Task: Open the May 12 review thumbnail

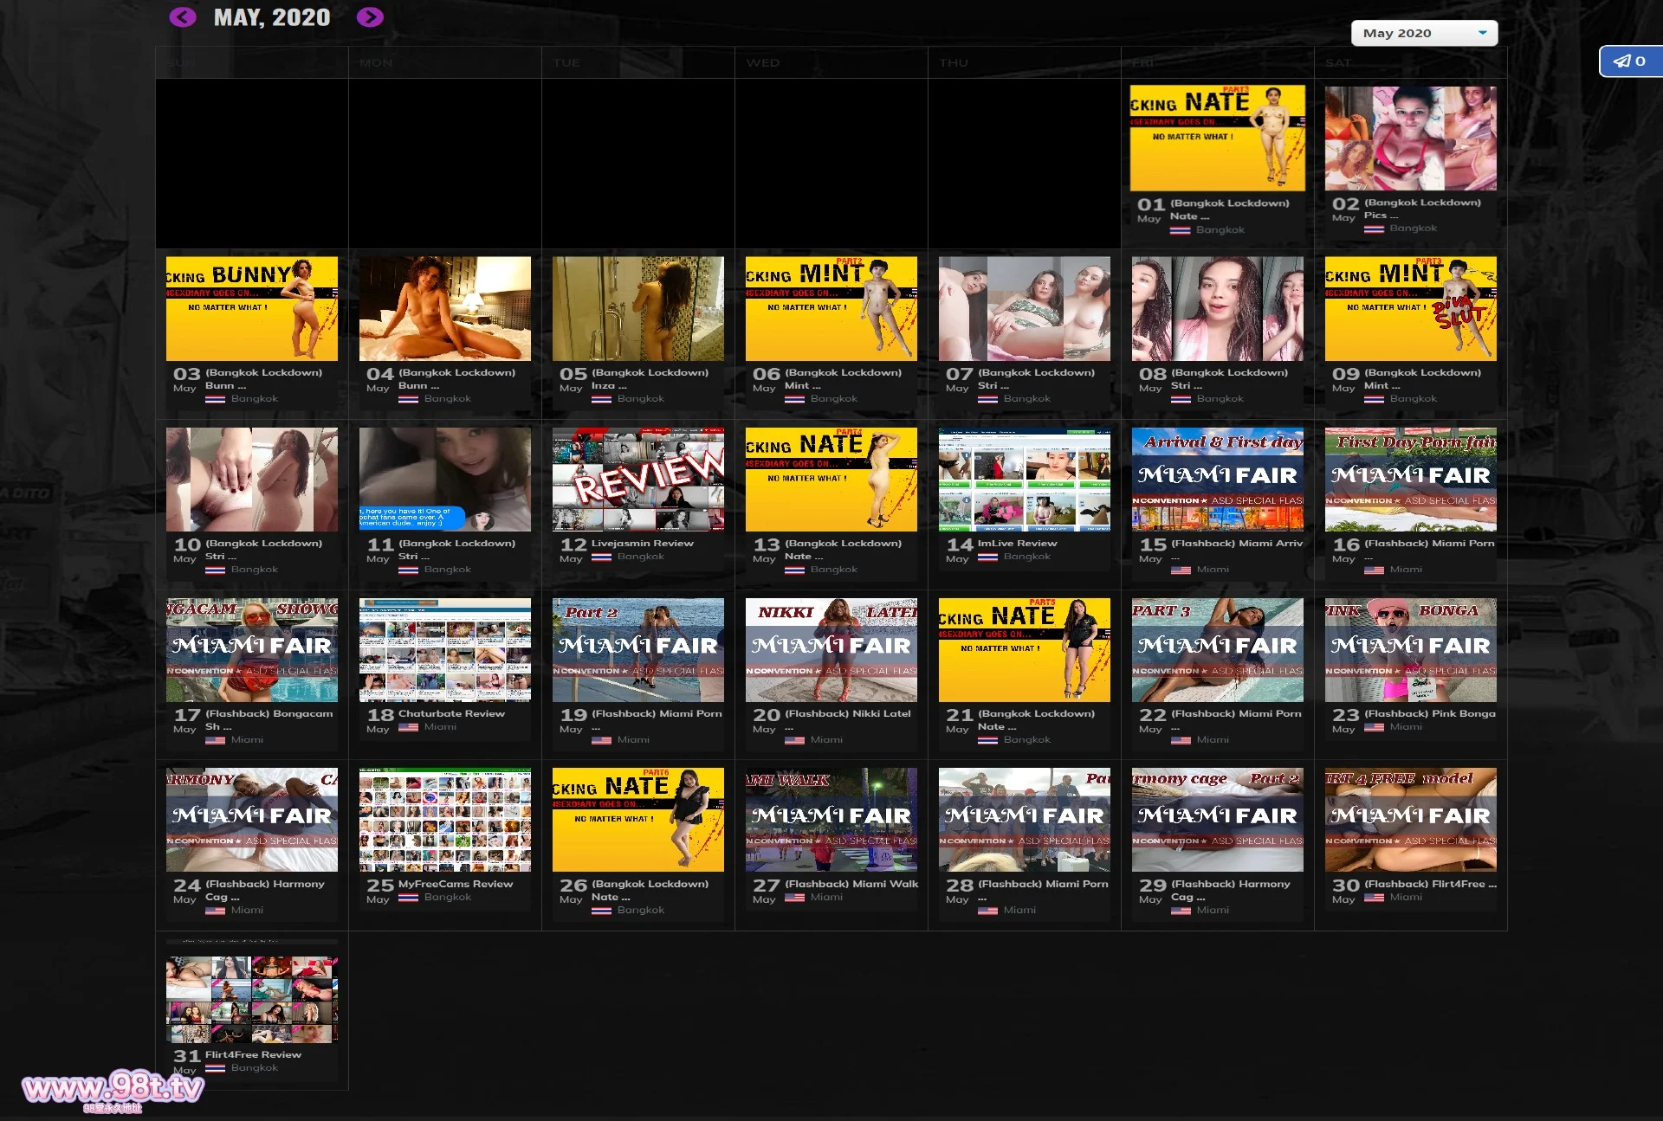Action: [637, 479]
